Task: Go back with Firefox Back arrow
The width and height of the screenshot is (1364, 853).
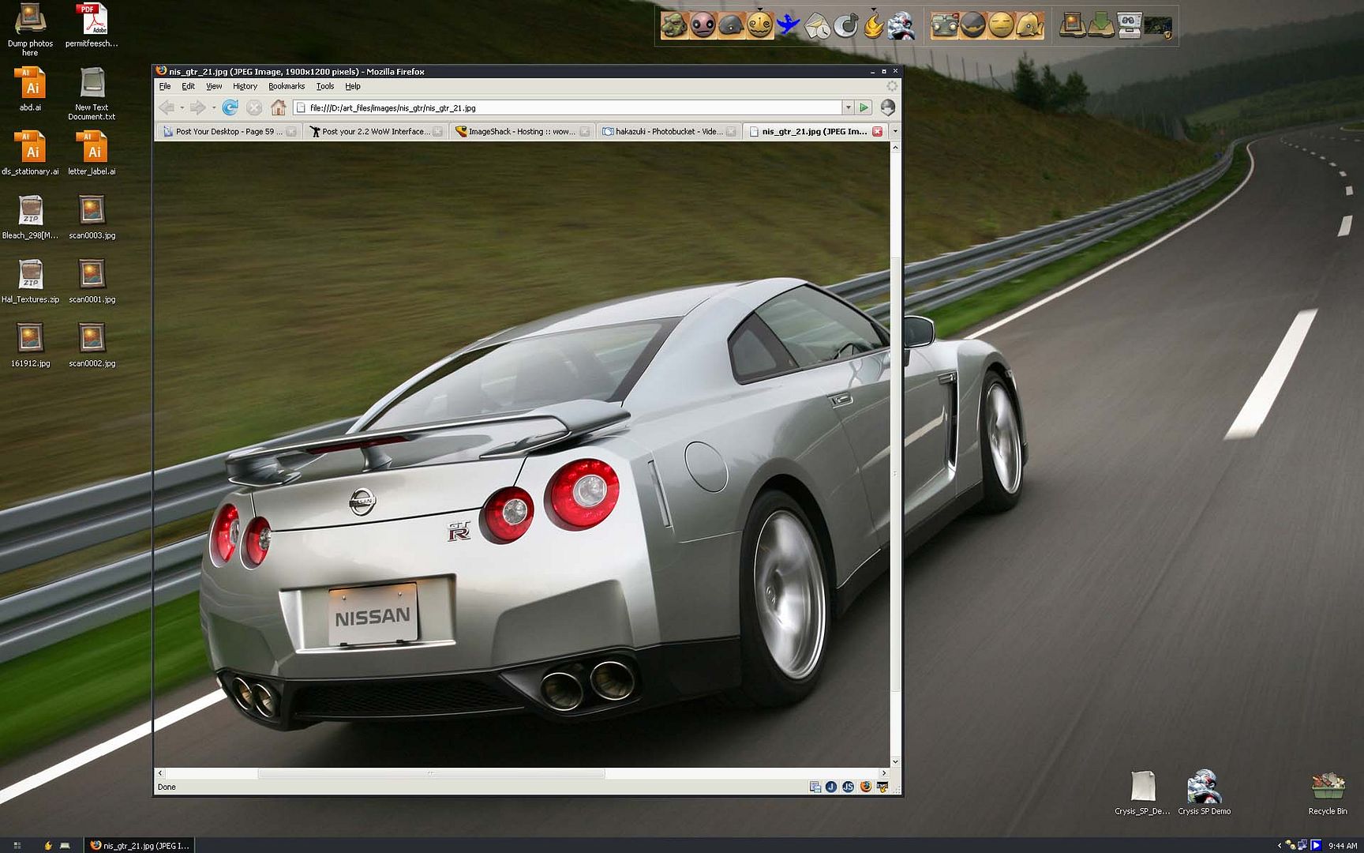Action: pyautogui.click(x=167, y=107)
